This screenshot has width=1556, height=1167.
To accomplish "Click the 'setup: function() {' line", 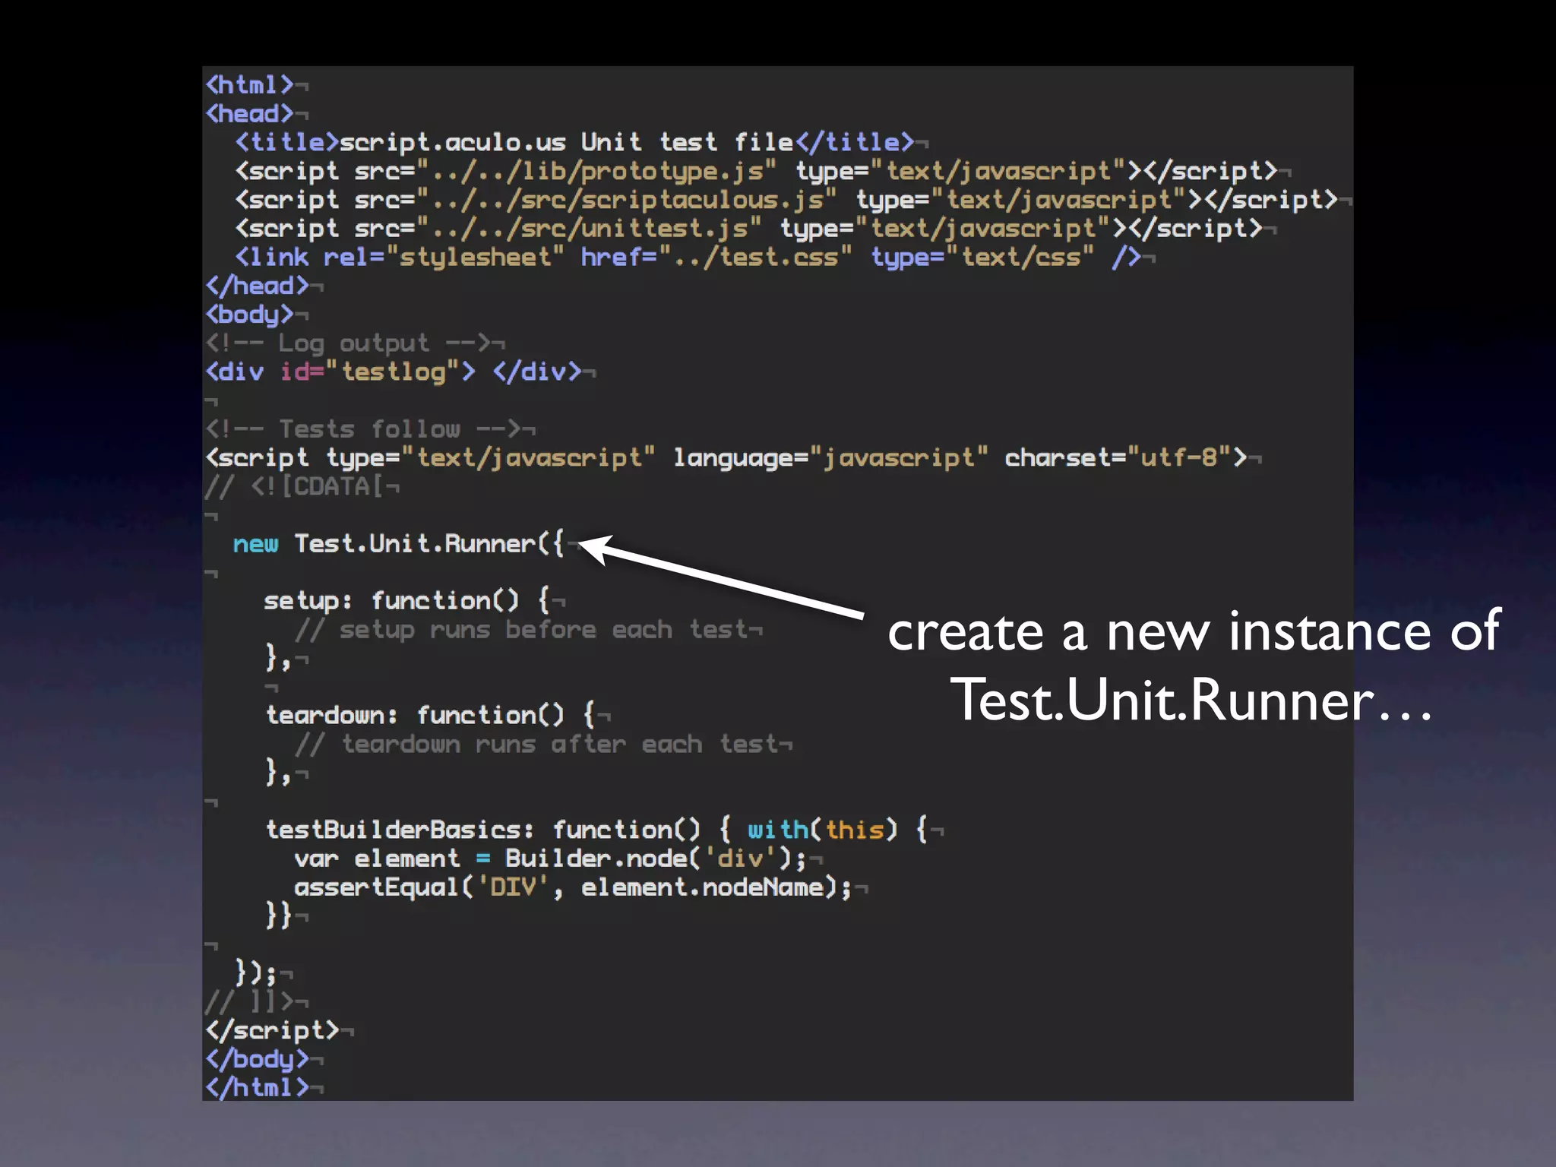I will 406,601.
